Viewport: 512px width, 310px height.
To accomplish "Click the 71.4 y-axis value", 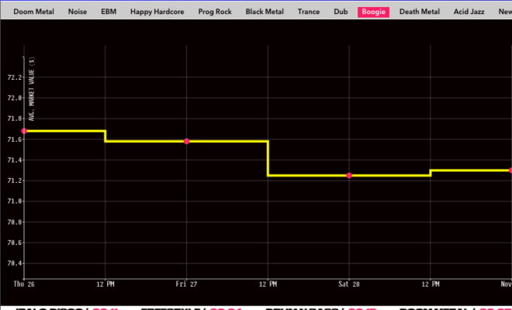I will pos(15,160).
